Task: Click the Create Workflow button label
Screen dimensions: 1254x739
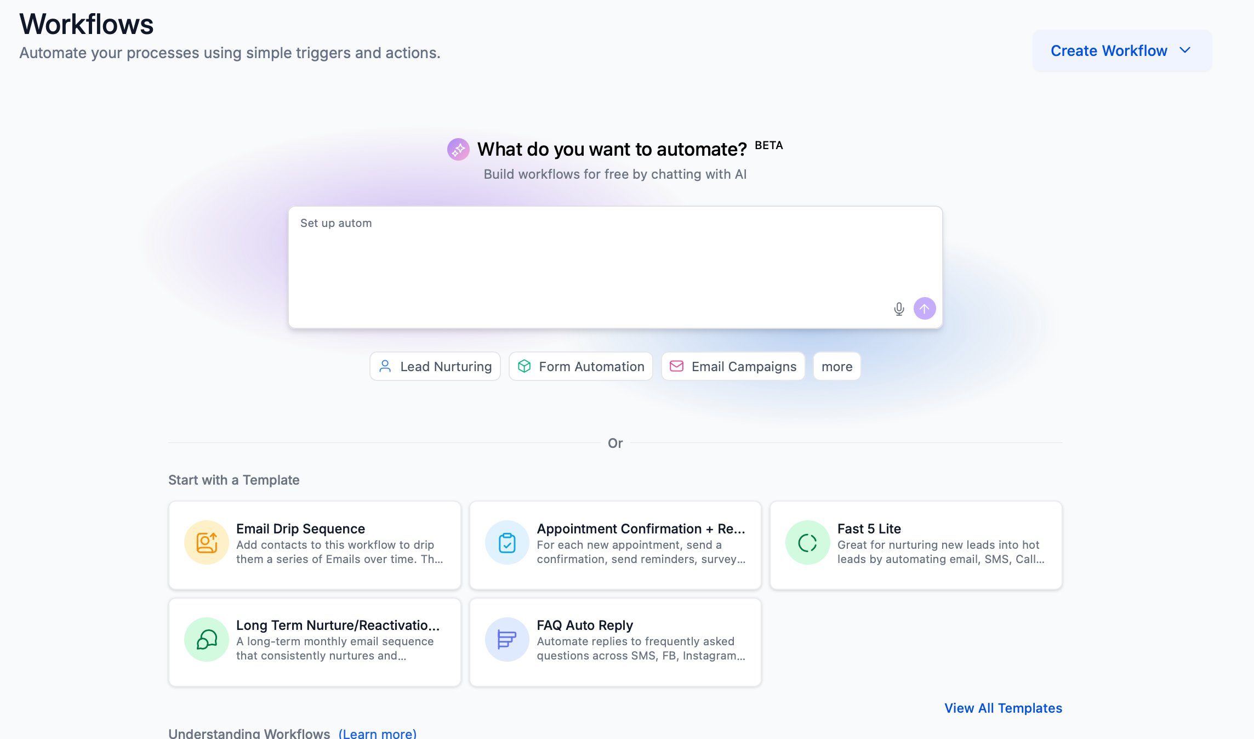Action: pyautogui.click(x=1109, y=50)
